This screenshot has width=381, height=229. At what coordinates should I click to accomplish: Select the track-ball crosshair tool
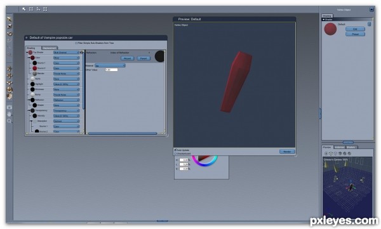tap(10, 89)
